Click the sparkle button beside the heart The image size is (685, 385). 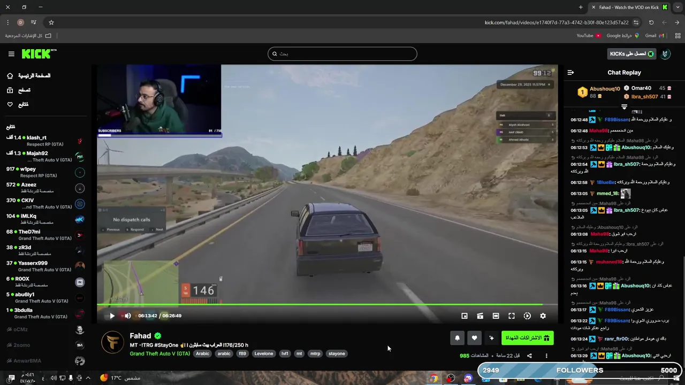coord(491,338)
